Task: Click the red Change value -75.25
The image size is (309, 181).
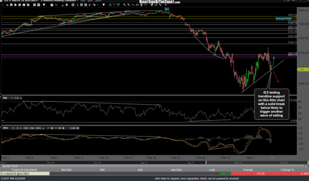Action: 261,173
